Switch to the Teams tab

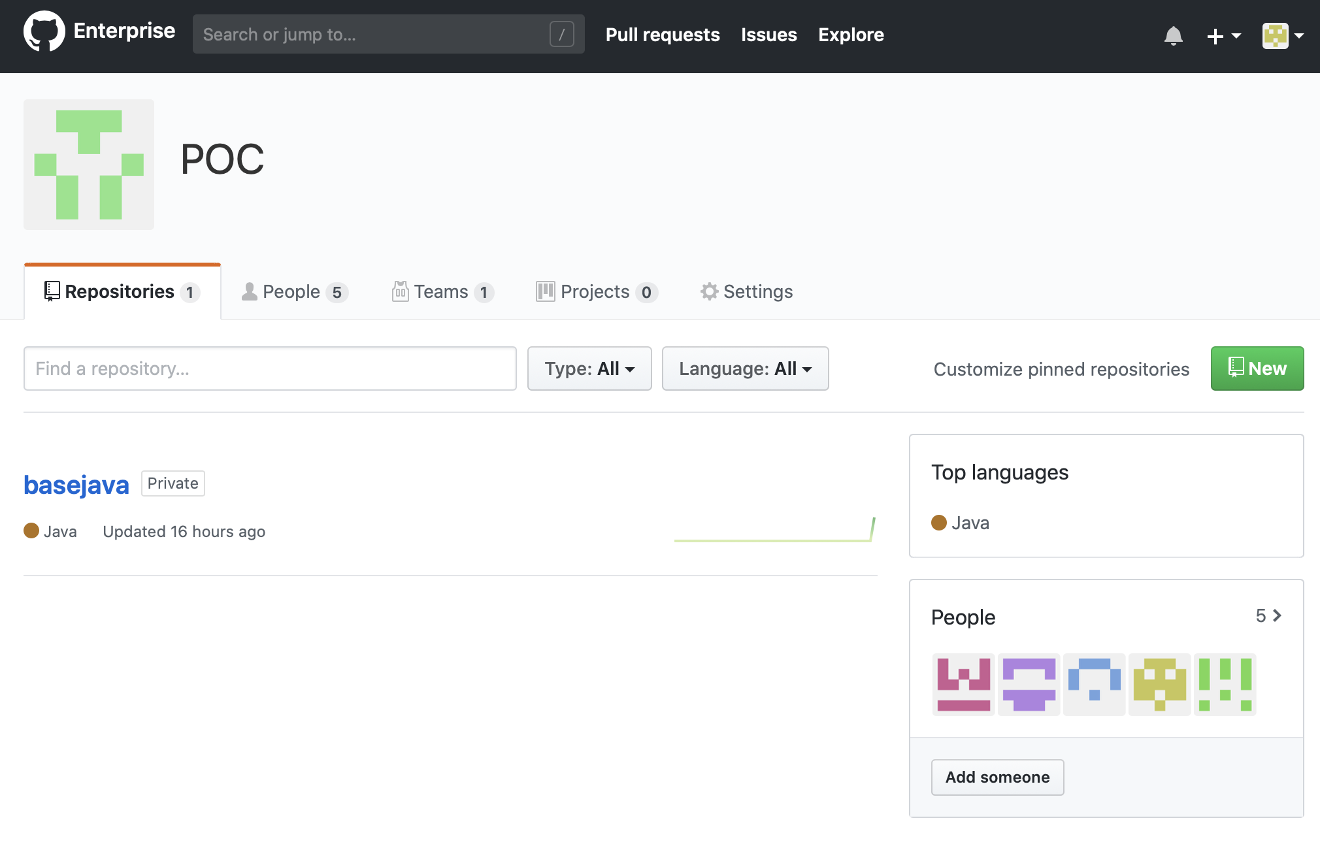click(442, 291)
